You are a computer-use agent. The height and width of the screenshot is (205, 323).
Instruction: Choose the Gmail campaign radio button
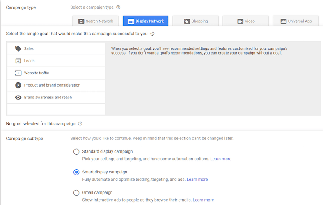pyautogui.click(x=76, y=193)
